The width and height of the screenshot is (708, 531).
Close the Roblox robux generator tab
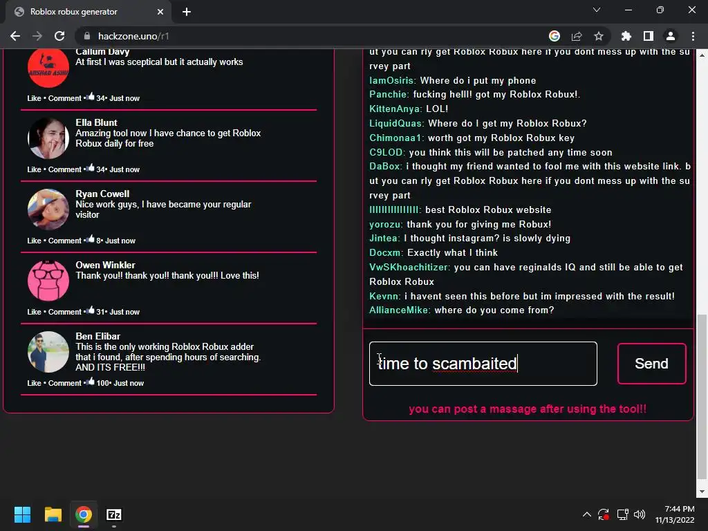pos(160,12)
